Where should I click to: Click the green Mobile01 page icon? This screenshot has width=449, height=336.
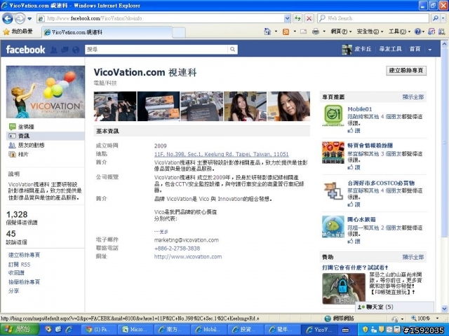tap(333, 115)
